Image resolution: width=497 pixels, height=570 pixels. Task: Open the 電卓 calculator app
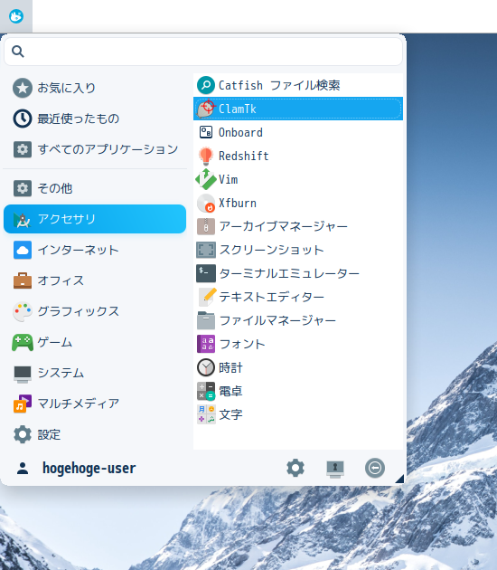pyautogui.click(x=298, y=391)
